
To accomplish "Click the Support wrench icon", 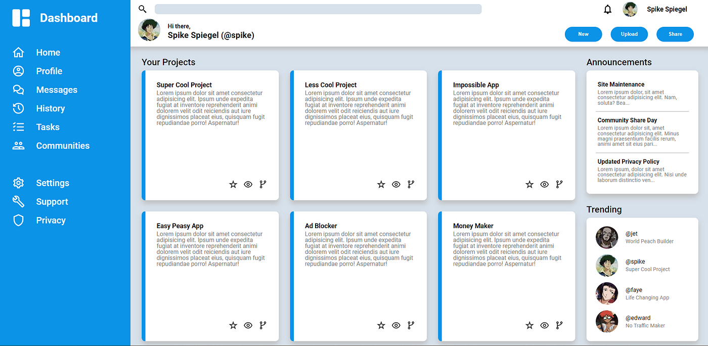I will (x=18, y=201).
